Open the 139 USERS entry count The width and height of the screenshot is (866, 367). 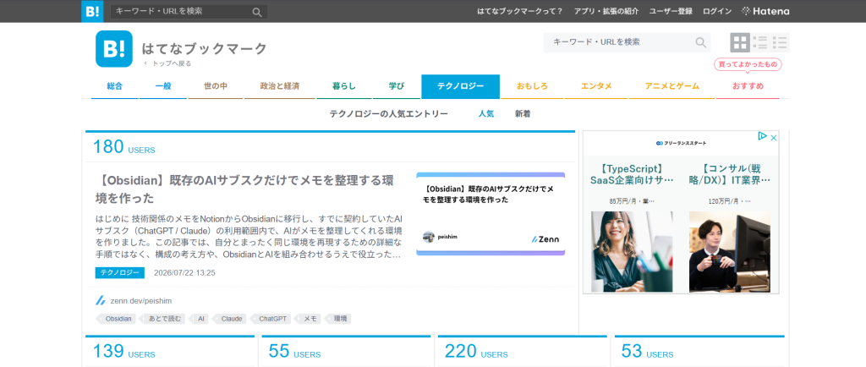pos(123,352)
